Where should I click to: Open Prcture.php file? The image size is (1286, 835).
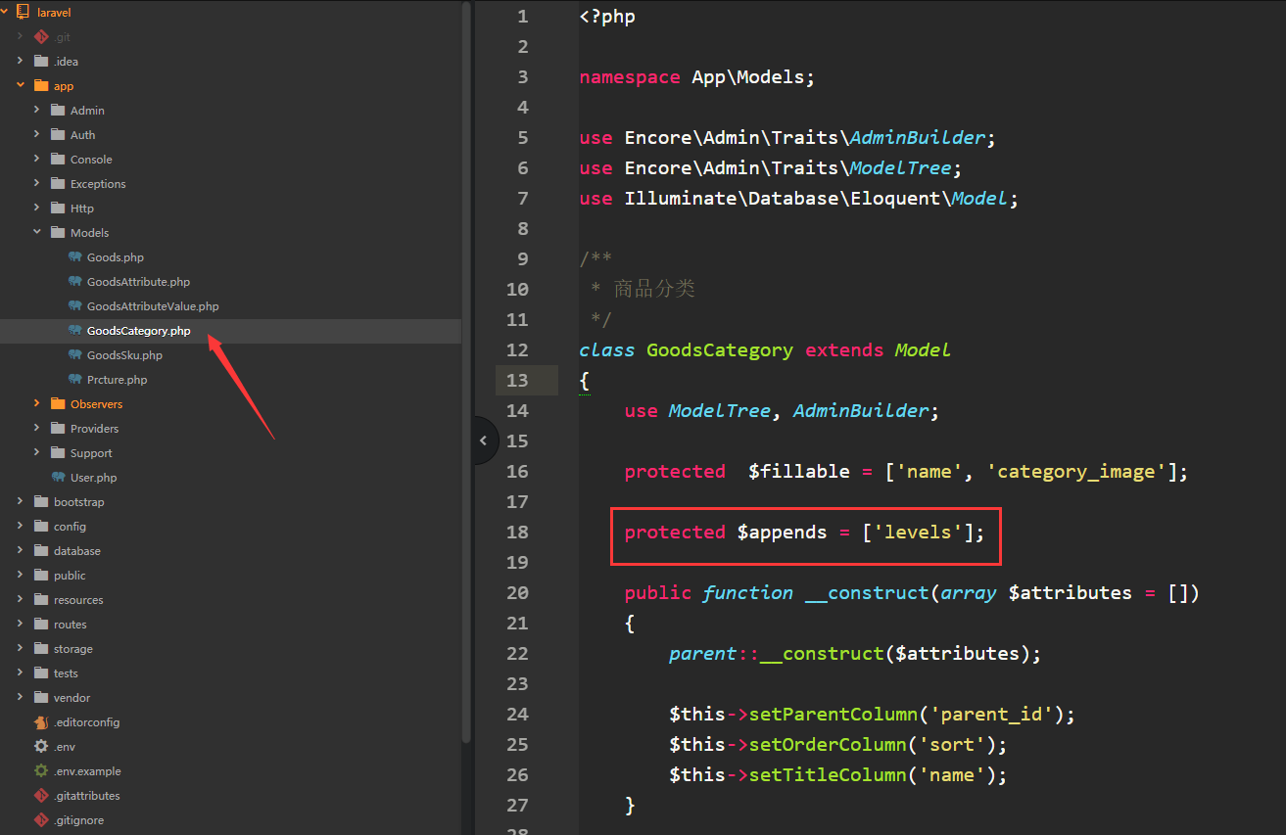pyautogui.click(x=117, y=380)
